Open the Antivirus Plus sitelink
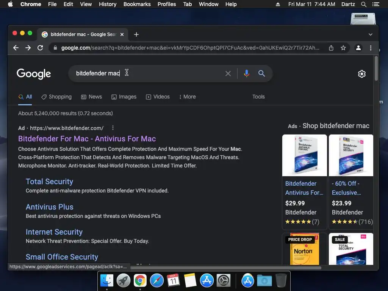388x291 pixels. click(x=50, y=207)
